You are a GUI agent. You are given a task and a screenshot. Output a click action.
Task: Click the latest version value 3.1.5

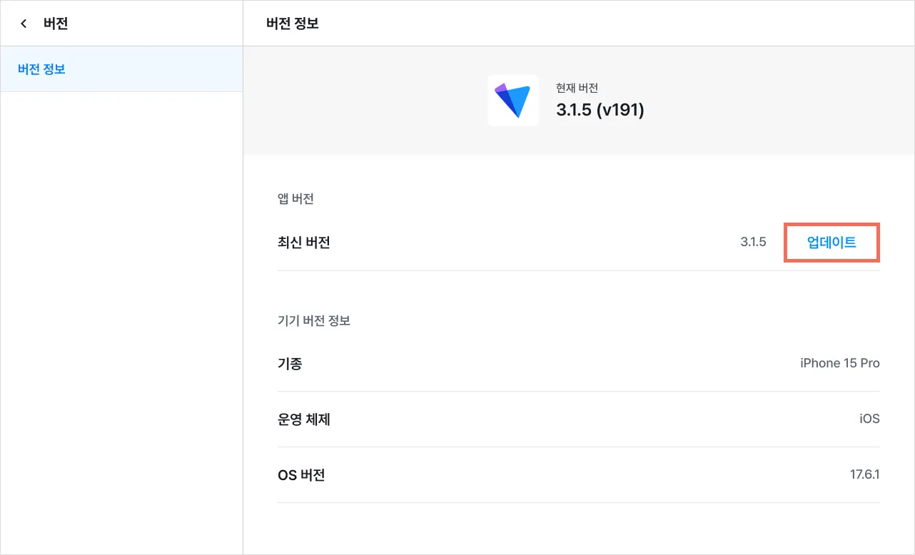pos(753,243)
